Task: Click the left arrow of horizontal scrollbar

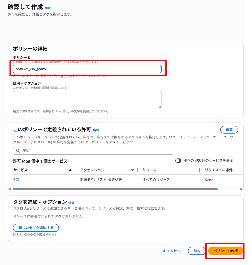Action: [x=10, y=189]
